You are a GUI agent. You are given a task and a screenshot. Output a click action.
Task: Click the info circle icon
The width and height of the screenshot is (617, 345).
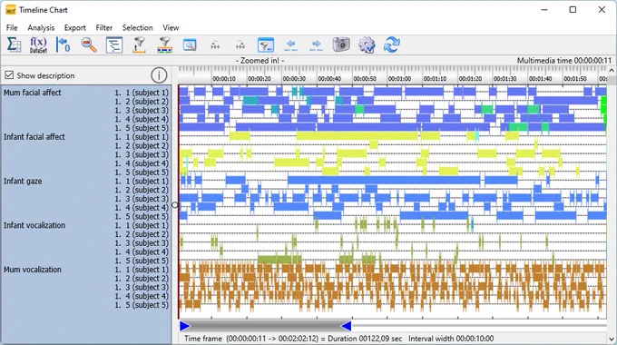pyautogui.click(x=159, y=74)
